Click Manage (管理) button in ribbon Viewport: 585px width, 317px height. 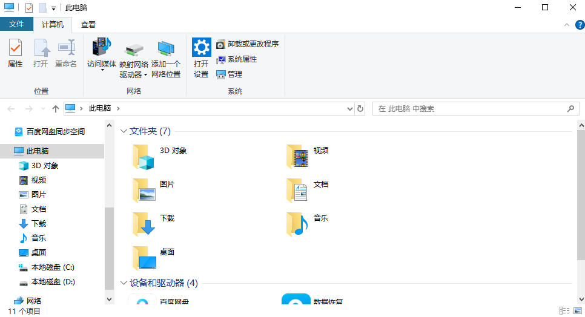pos(230,74)
